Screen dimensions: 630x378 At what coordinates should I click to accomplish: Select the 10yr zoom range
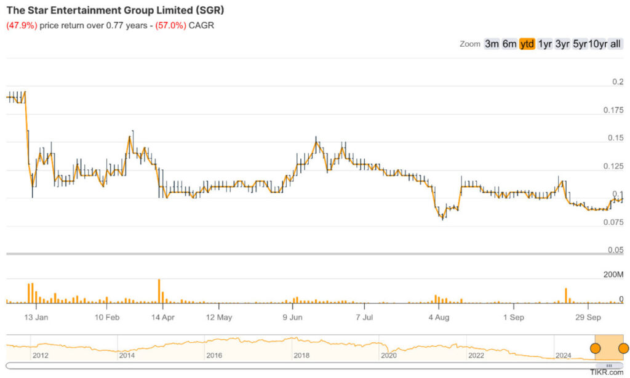coord(597,44)
